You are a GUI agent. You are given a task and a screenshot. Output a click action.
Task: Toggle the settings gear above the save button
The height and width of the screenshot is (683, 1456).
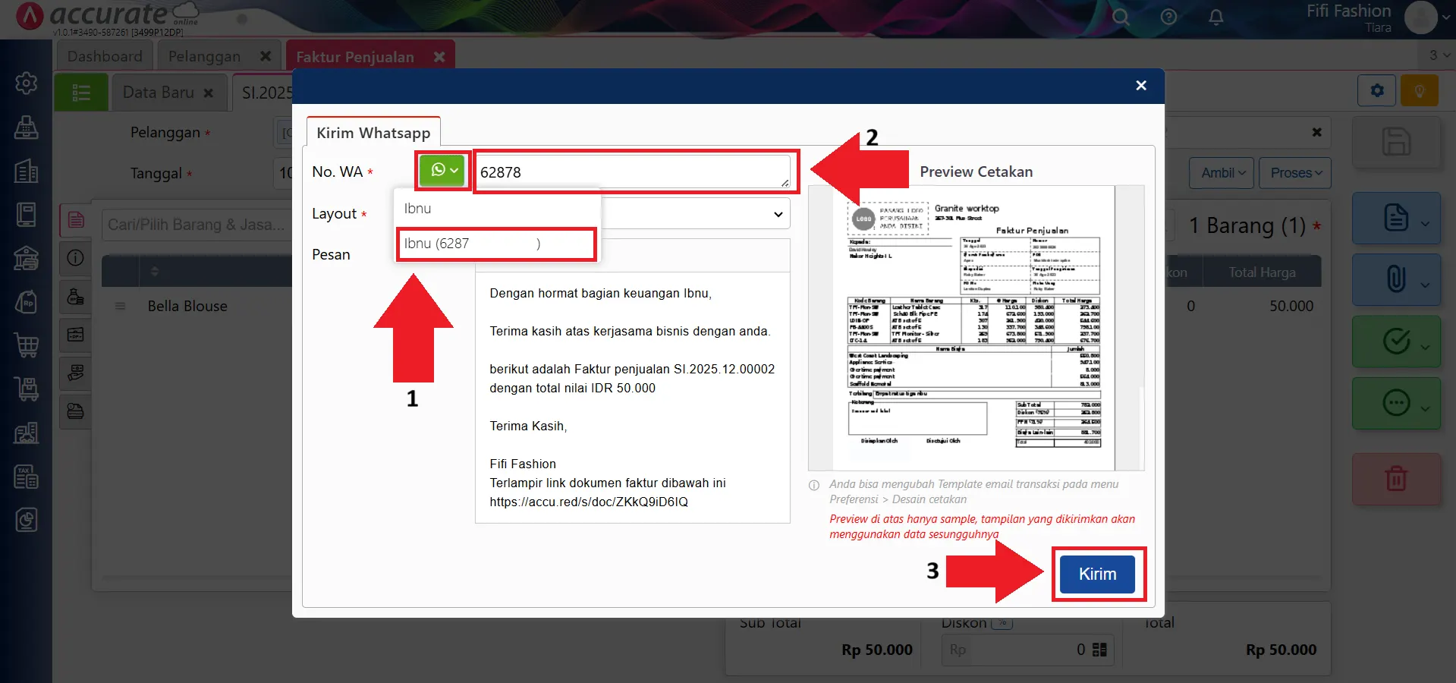coord(1376,90)
